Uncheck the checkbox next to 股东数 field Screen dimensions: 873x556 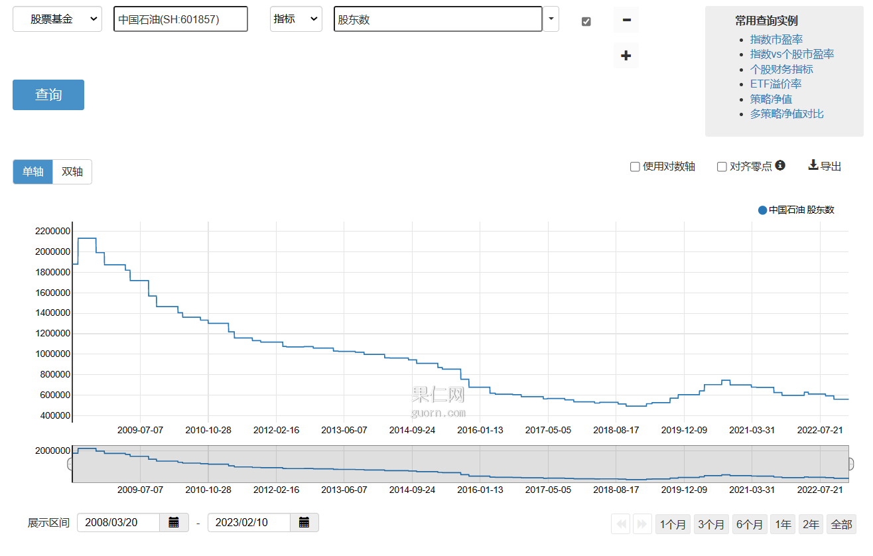click(x=586, y=21)
